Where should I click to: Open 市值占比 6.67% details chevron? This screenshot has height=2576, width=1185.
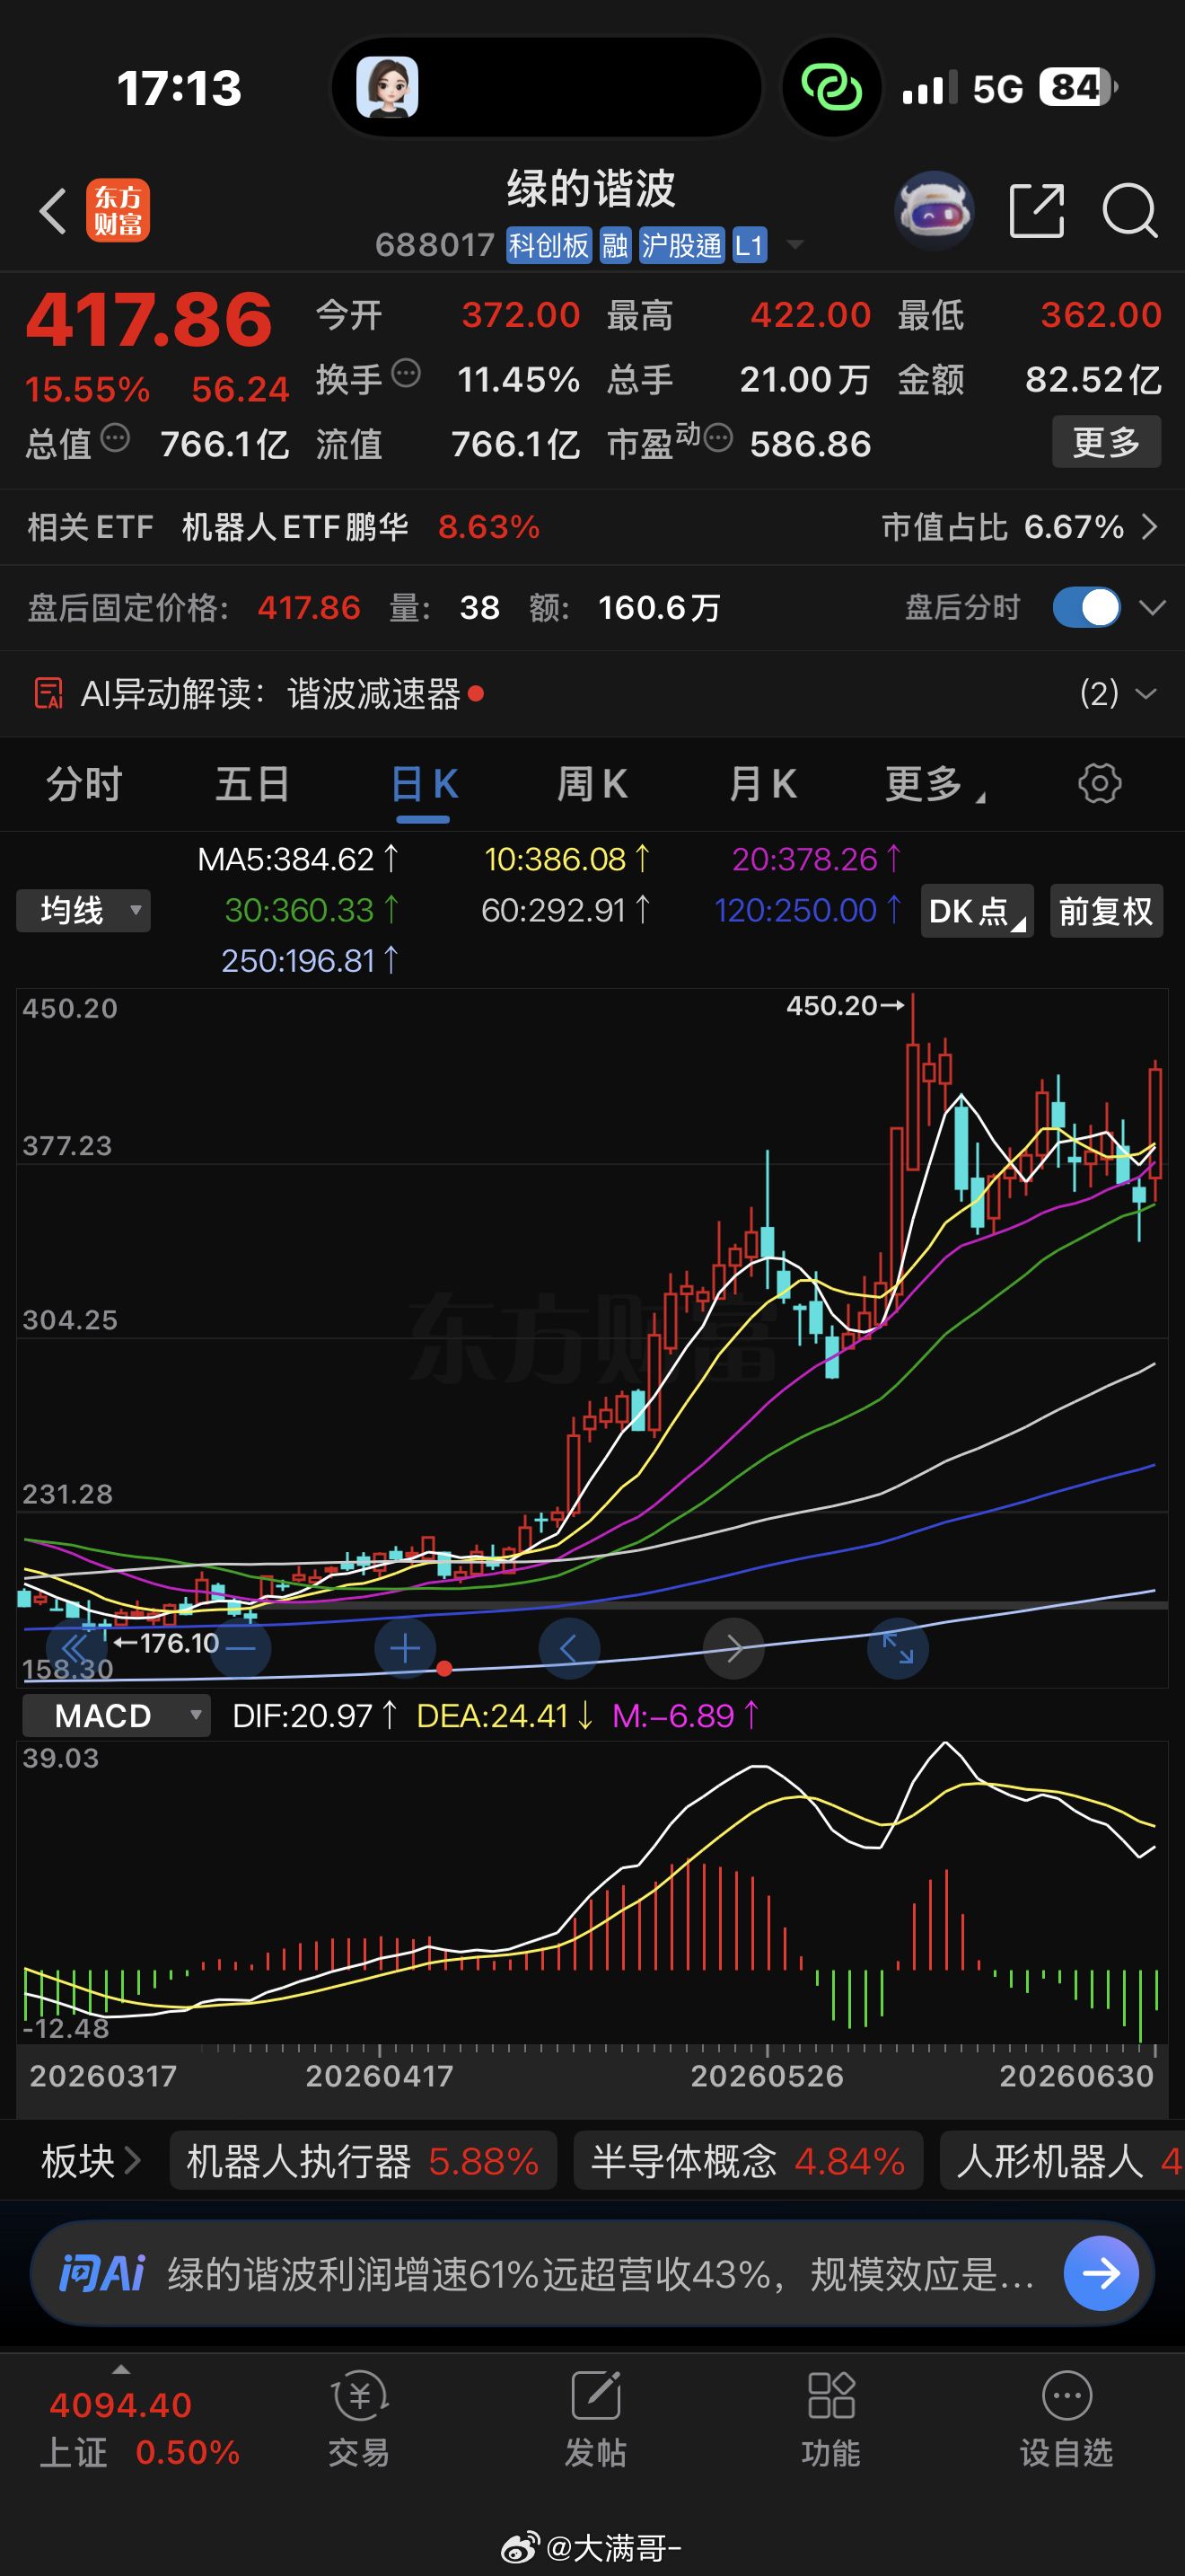point(1149,527)
